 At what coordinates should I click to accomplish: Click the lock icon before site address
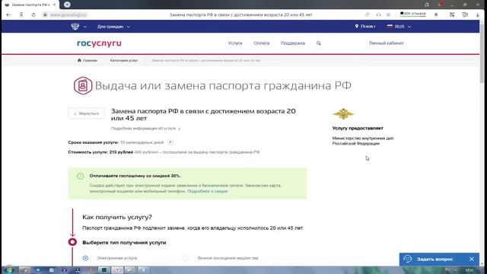coord(46,14)
